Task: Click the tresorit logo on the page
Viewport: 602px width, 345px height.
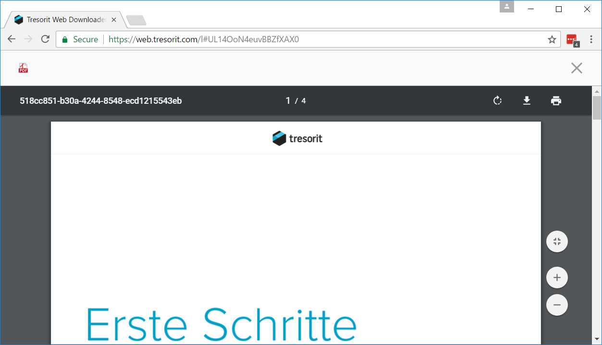Action: 297,138
